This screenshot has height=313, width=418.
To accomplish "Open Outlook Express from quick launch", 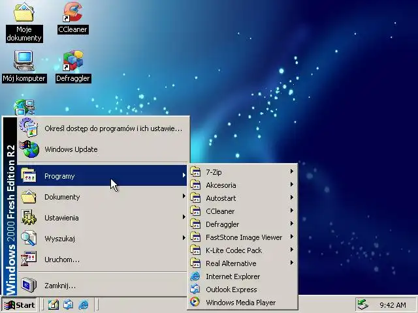I will point(68,305).
